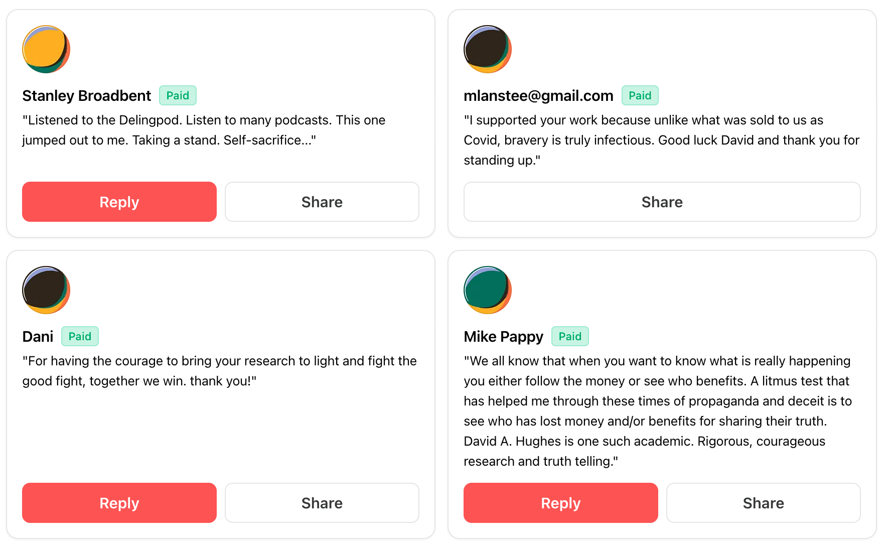Viewport: 887px width, 546px height.
Task: Share the mlanstee@gmail.com testimonial
Action: click(662, 202)
